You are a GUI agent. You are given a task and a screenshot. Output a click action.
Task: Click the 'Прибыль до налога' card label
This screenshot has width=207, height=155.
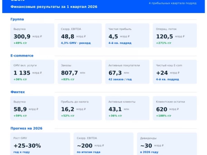pyautogui.click(x=75, y=102)
